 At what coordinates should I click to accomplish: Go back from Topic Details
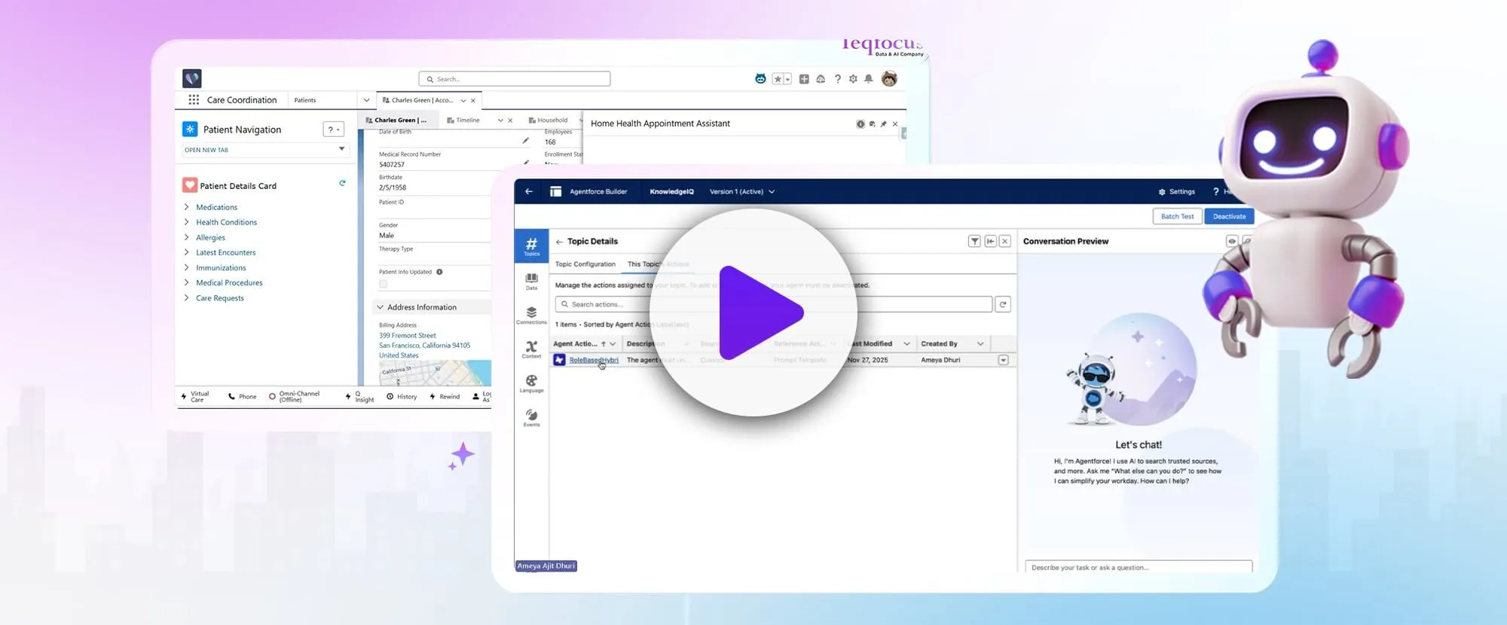(x=559, y=242)
